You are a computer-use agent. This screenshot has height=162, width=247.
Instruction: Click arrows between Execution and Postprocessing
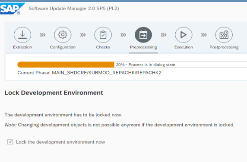pos(204,35)
